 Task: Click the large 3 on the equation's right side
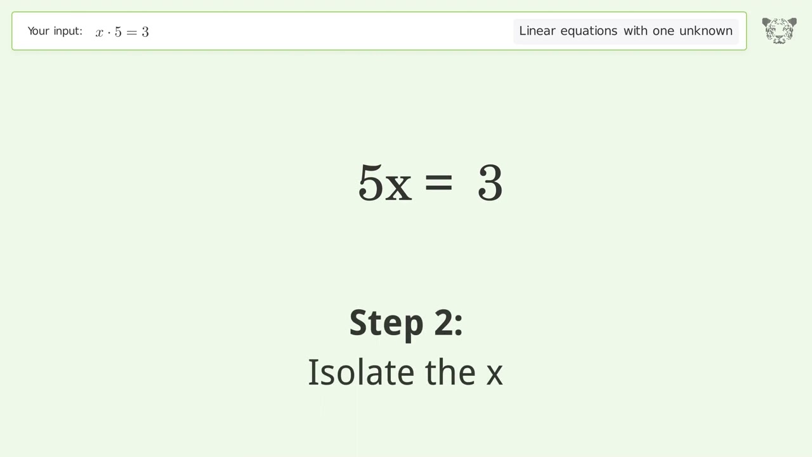tap(490, 183)
